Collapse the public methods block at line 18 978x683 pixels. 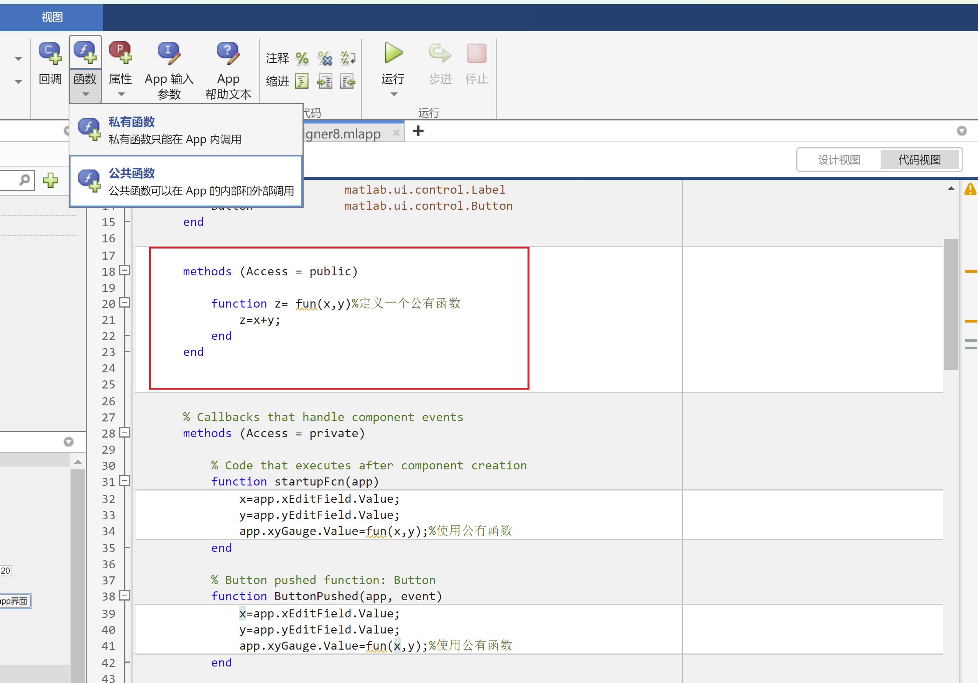pos(124,271)
